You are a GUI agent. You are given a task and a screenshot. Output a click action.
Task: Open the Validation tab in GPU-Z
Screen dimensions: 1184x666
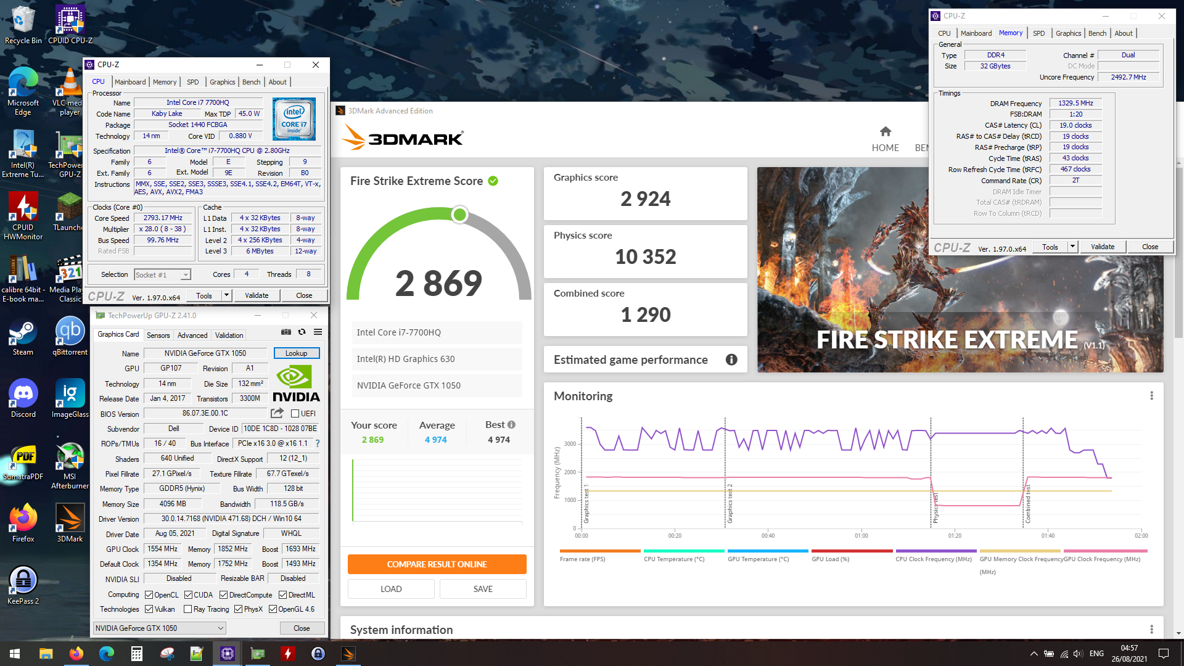229,335
